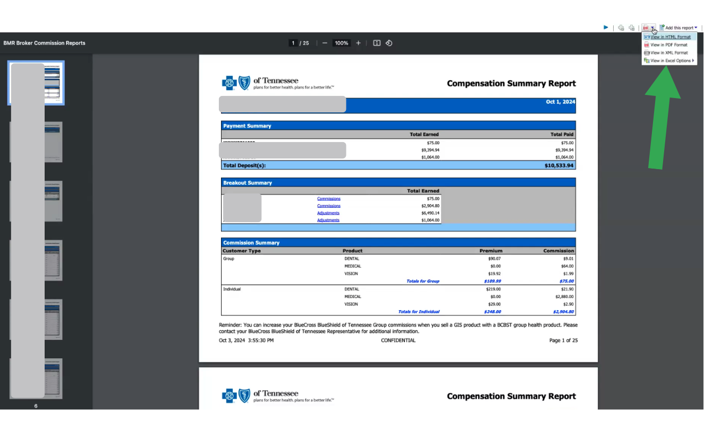Click the Payment Summary section header
Image resolution: width=704 pixels, height=431 pixels.
click(x=398, y=126)
